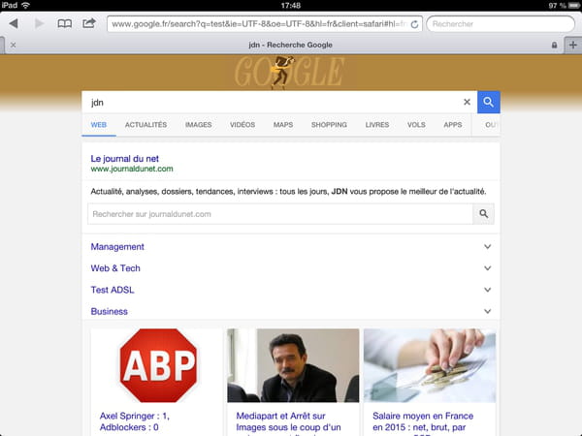Switch to ACTUALITÉS tab
582x436 pixels.
(x=145, y=125)
